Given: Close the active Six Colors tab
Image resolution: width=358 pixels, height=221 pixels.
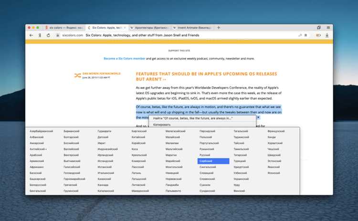Looking at the screenshot, I should [125, 28].
